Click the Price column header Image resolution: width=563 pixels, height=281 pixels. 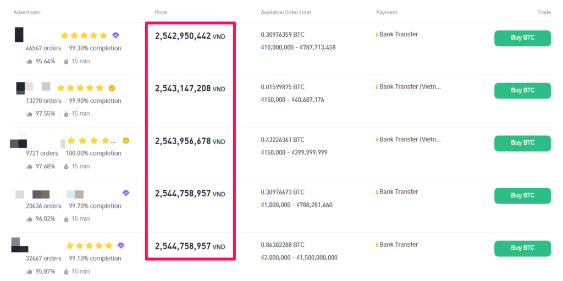click(161, 12)
